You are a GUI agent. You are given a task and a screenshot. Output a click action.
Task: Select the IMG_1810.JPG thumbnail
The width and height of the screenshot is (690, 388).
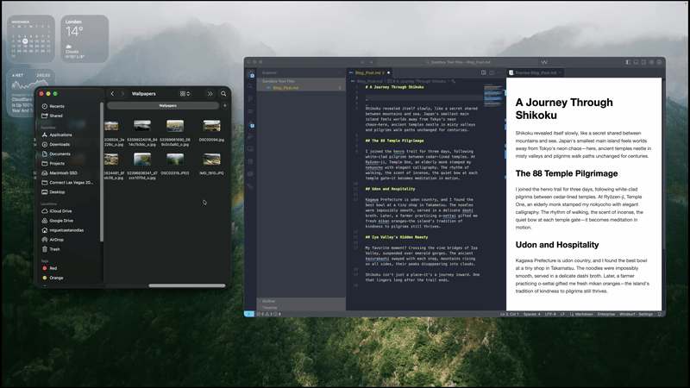click(x=211, y=159)
